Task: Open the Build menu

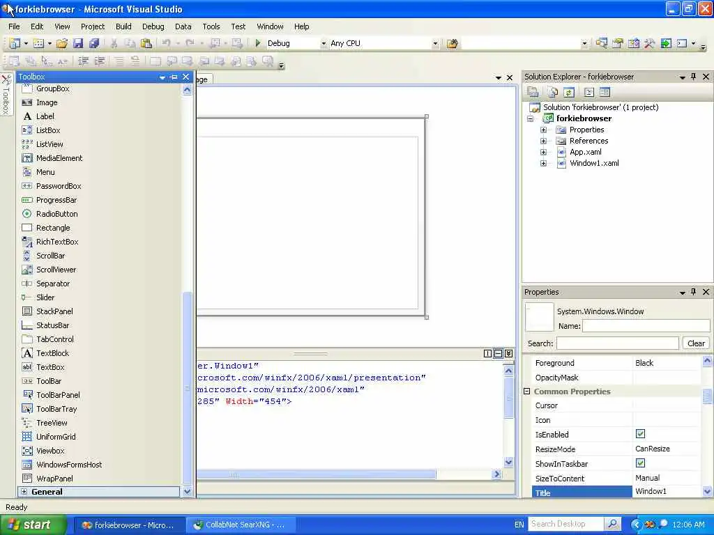Action: click(x=123, y=26)
